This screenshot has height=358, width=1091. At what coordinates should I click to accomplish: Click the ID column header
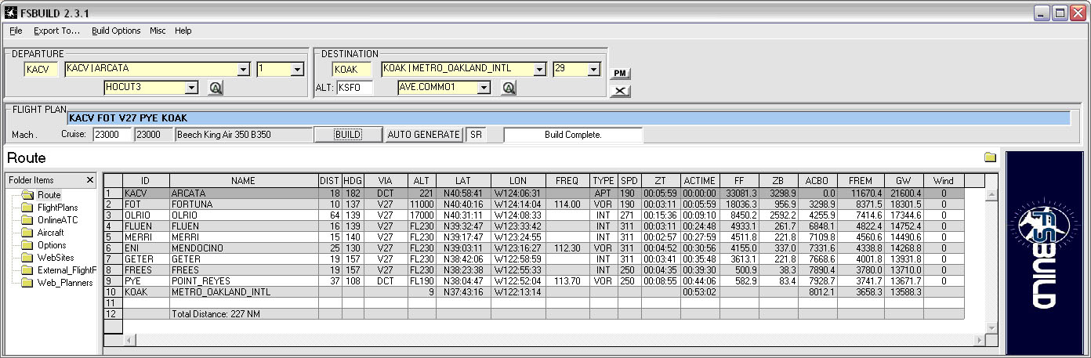(x=146, y=181)
